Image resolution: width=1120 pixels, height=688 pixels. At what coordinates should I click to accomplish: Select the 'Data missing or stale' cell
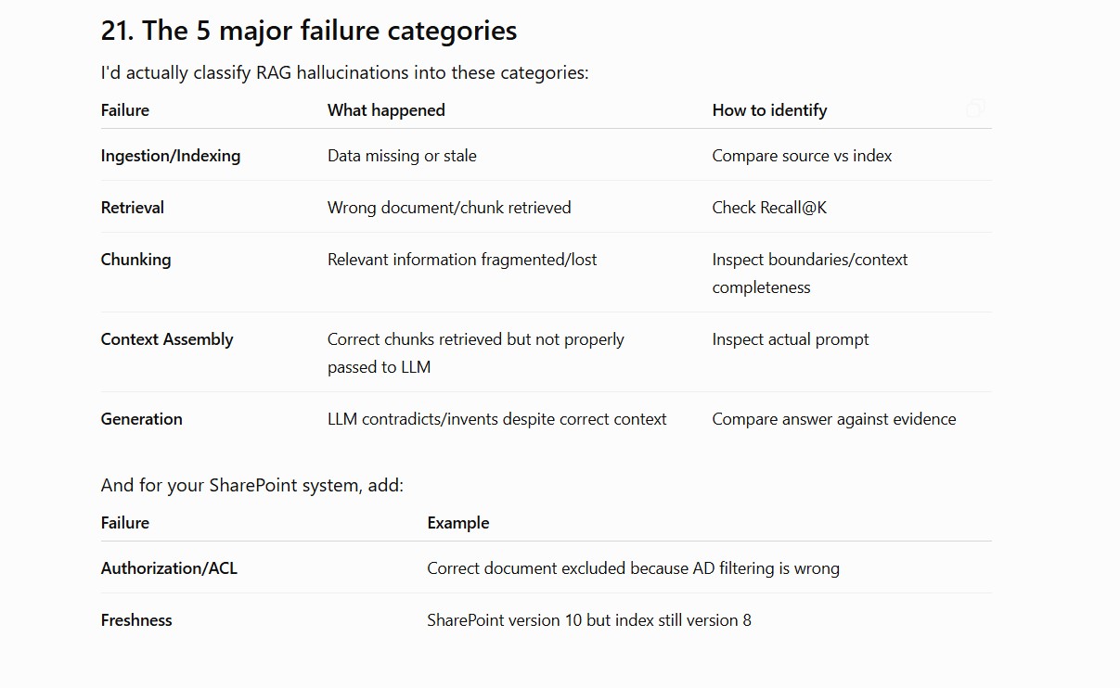tap(402, 156)
